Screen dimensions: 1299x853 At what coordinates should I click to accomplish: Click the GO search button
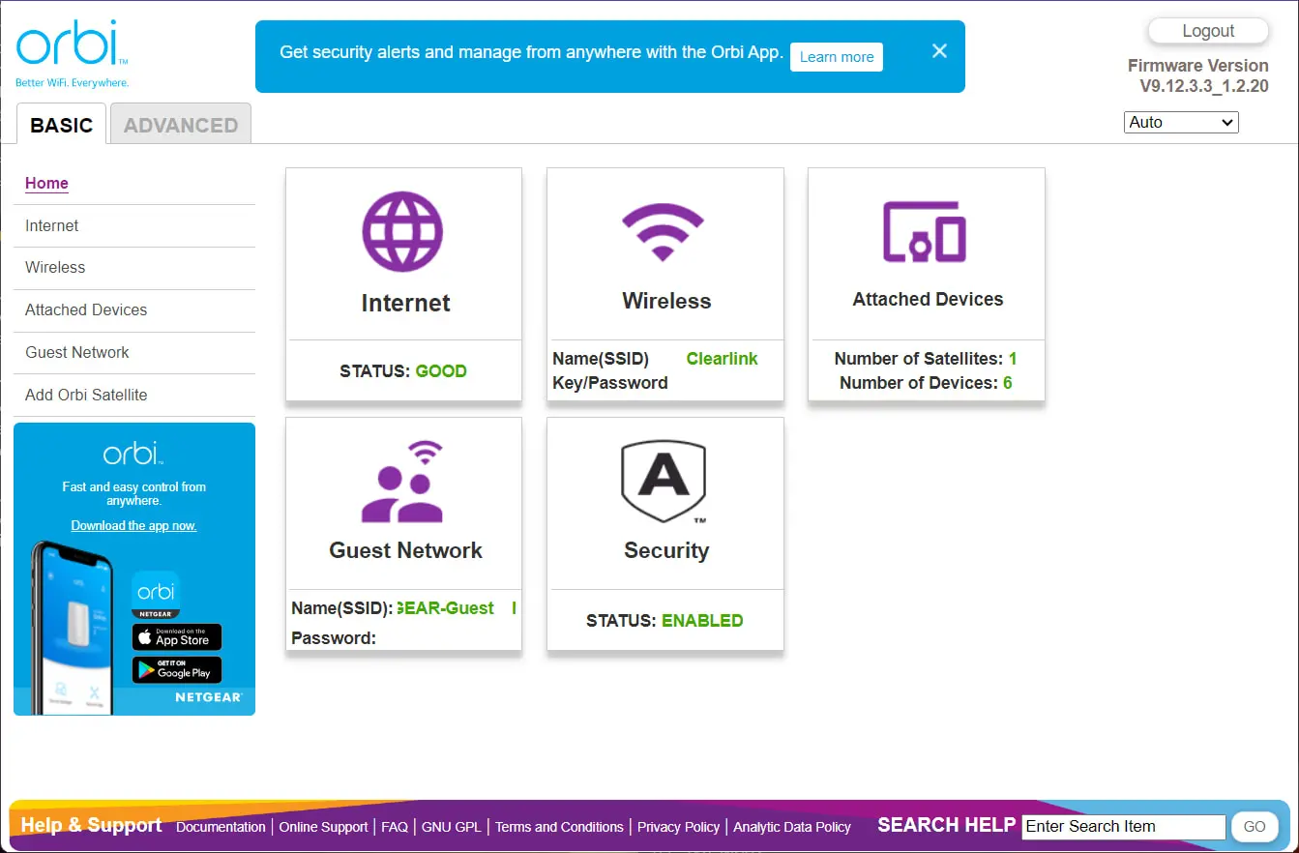pos(1255,827)
